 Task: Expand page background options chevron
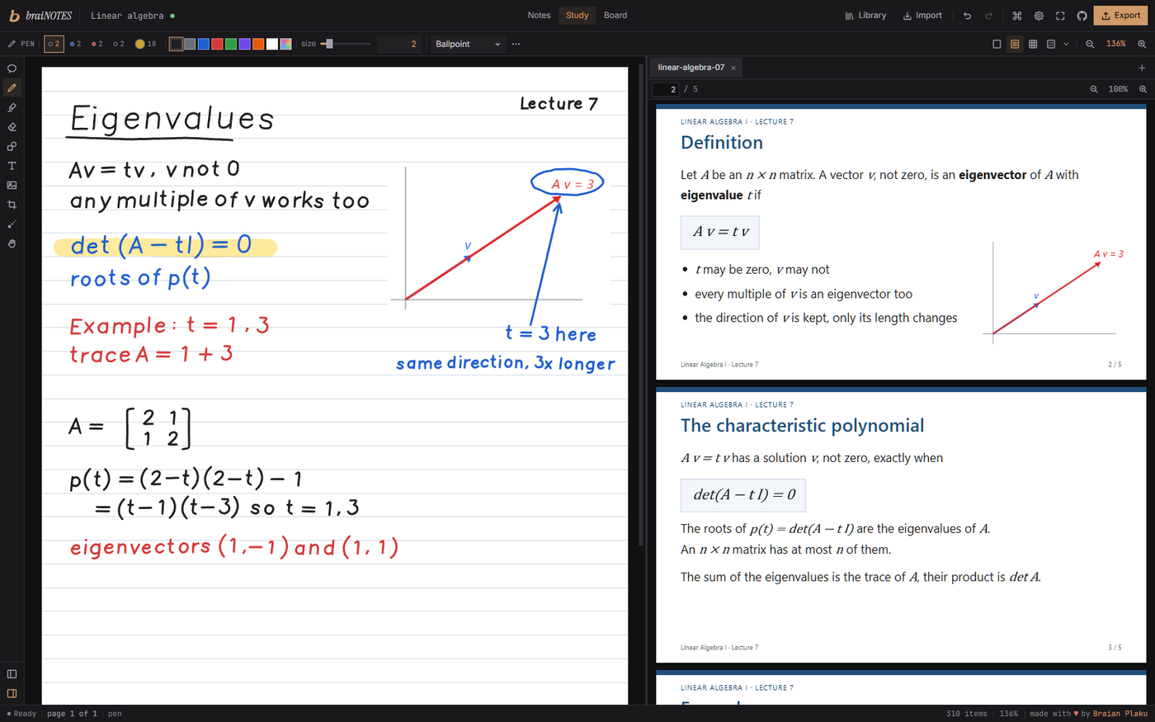(x=1066, y=44)
